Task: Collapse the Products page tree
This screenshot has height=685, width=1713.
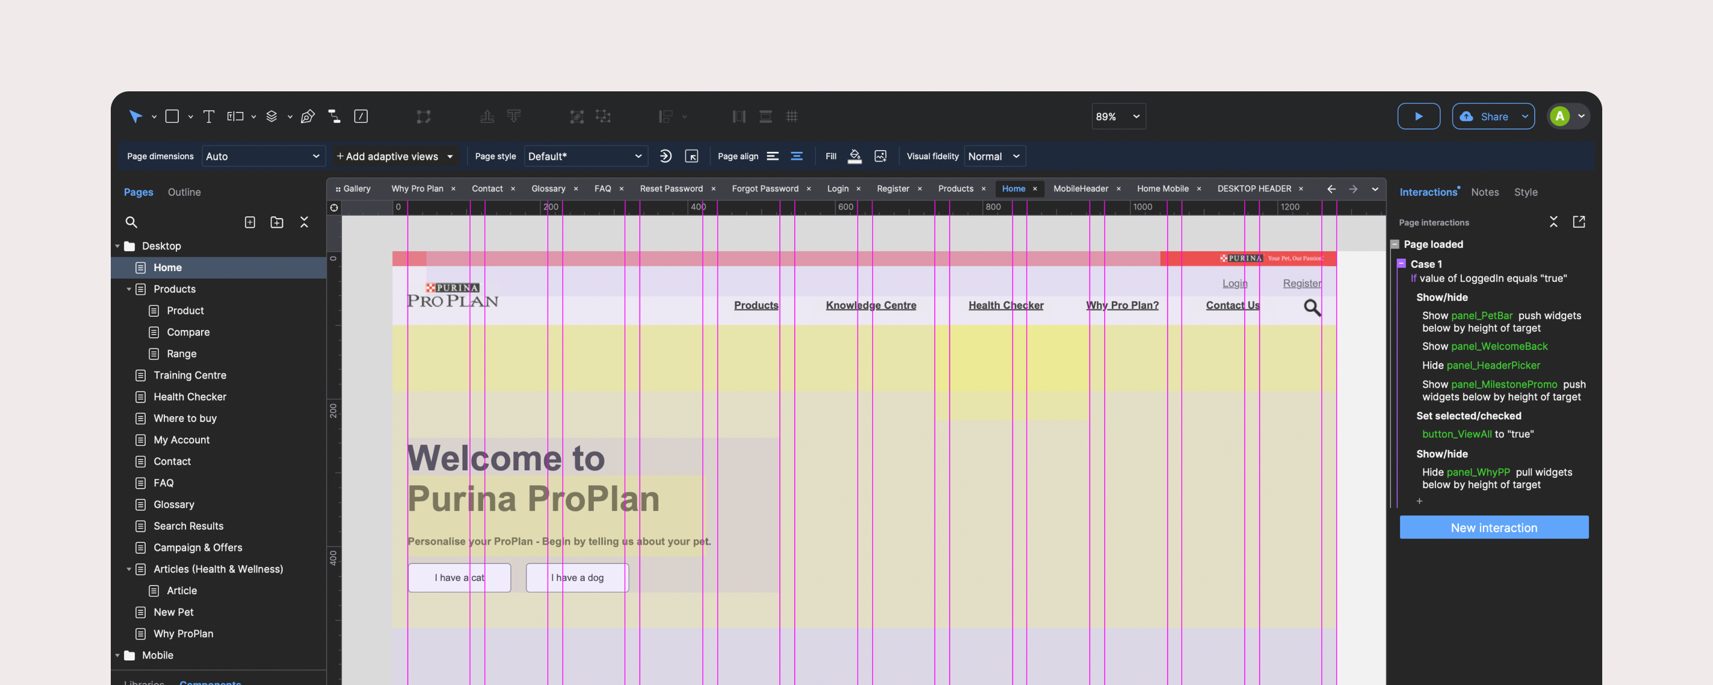Action: click(129, 289)
